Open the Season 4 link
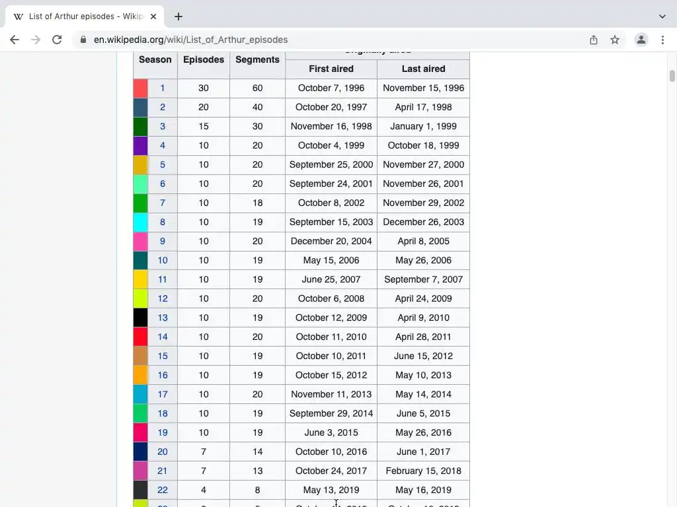This screenshot has height=507, width=677. point(163,145)
